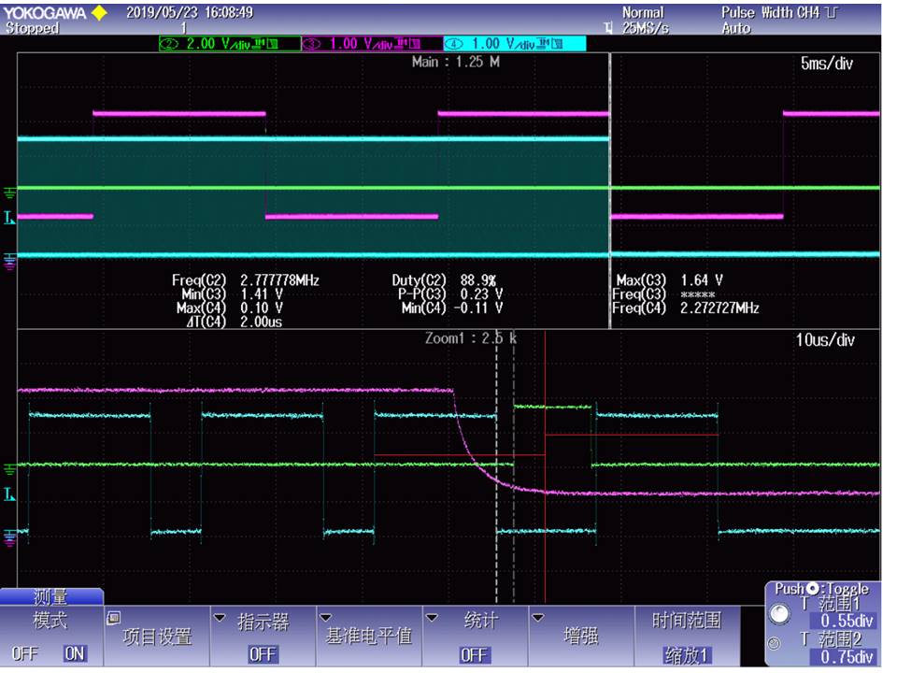Click 'Zoom1 : 2.5 k' label
This screenshot has width=897, height=673.
coord(470,338)
